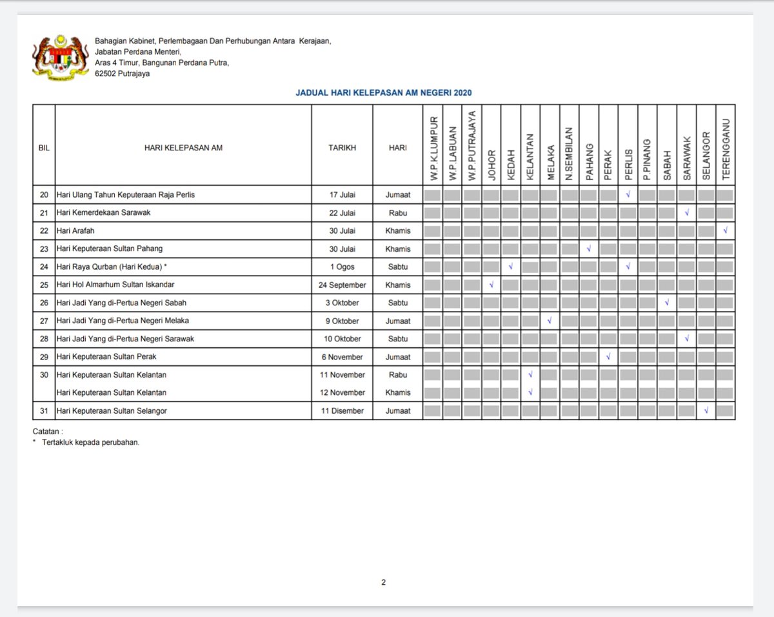Click the Johor checkmark for 24 September

tap(491, 285)
